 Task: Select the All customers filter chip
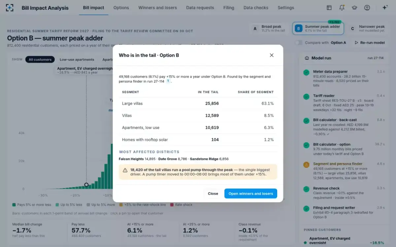tap(40, 60)
